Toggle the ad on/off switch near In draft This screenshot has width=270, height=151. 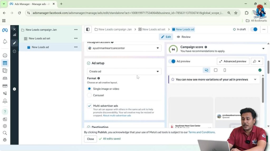pos(254,29)
